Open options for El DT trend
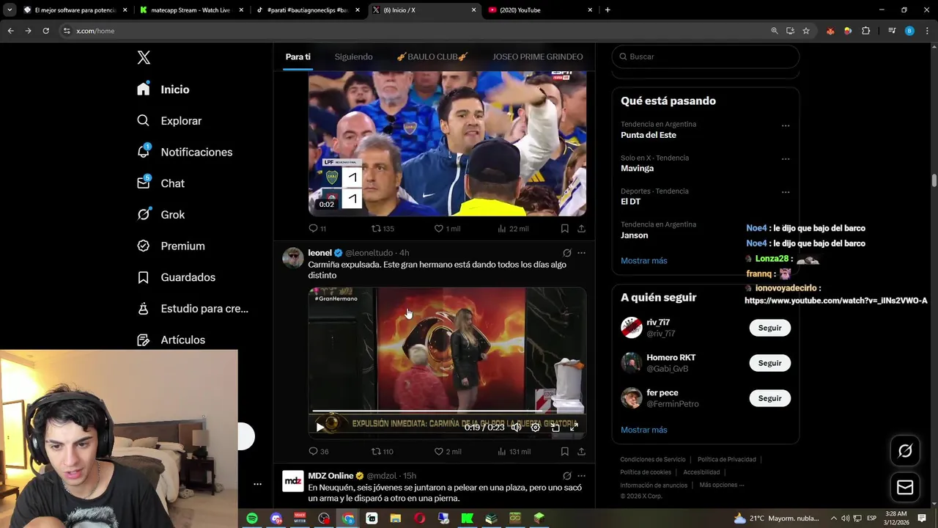Screen dimensions: 938x528 pyautogui.click(x=786, y=192)
